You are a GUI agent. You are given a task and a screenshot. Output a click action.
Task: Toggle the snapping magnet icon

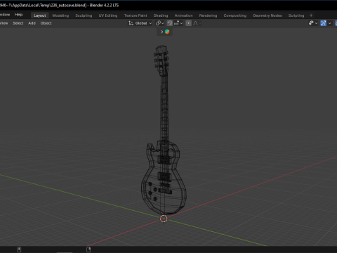pos(170,23)
